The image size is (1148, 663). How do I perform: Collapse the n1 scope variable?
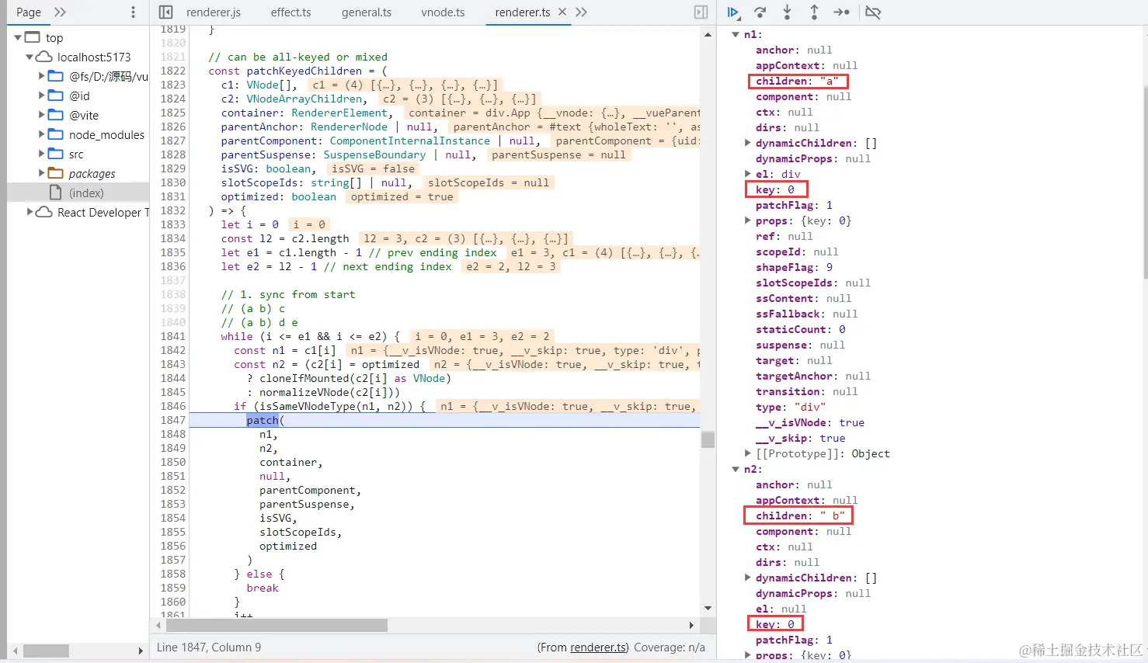(x=736, y=34)
